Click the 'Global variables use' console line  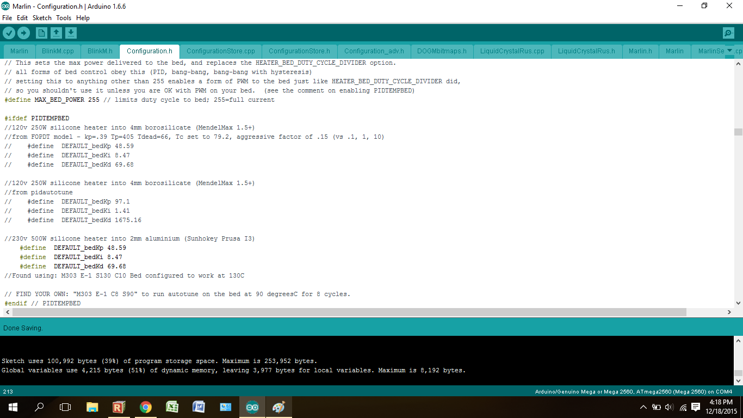point(234,370)
